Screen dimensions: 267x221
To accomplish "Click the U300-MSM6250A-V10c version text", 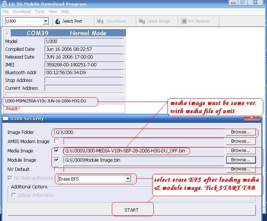I will [46, 101].
